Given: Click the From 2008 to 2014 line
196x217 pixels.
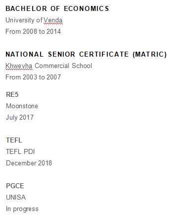Looking at the screenshot, I should [33, 31].
